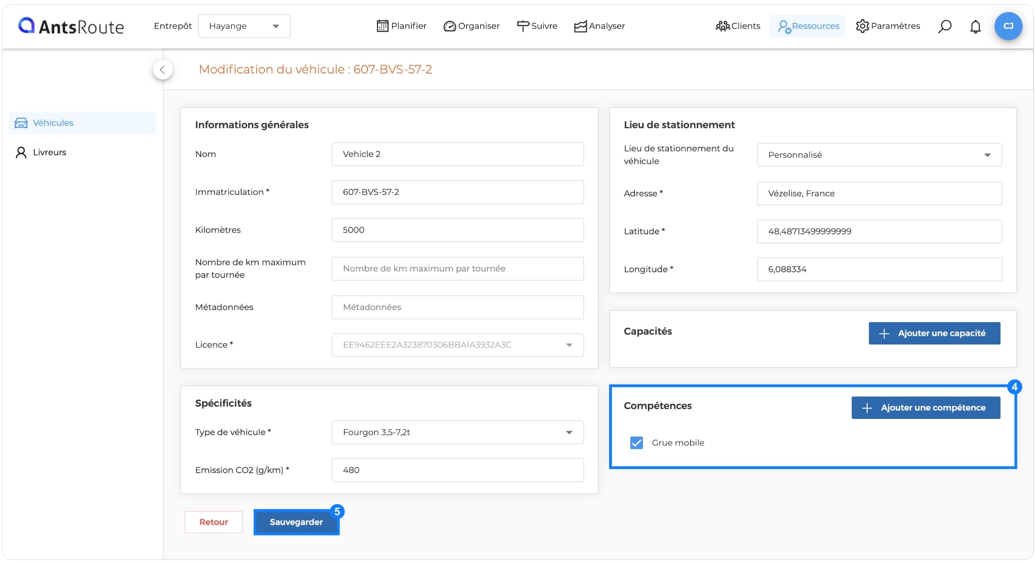Open the CJ user avatar
1036x563 pixels.
1008,26
